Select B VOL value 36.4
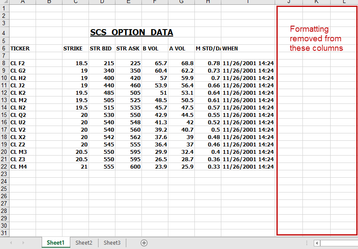358x249 pixels. [x=155, y=144]
